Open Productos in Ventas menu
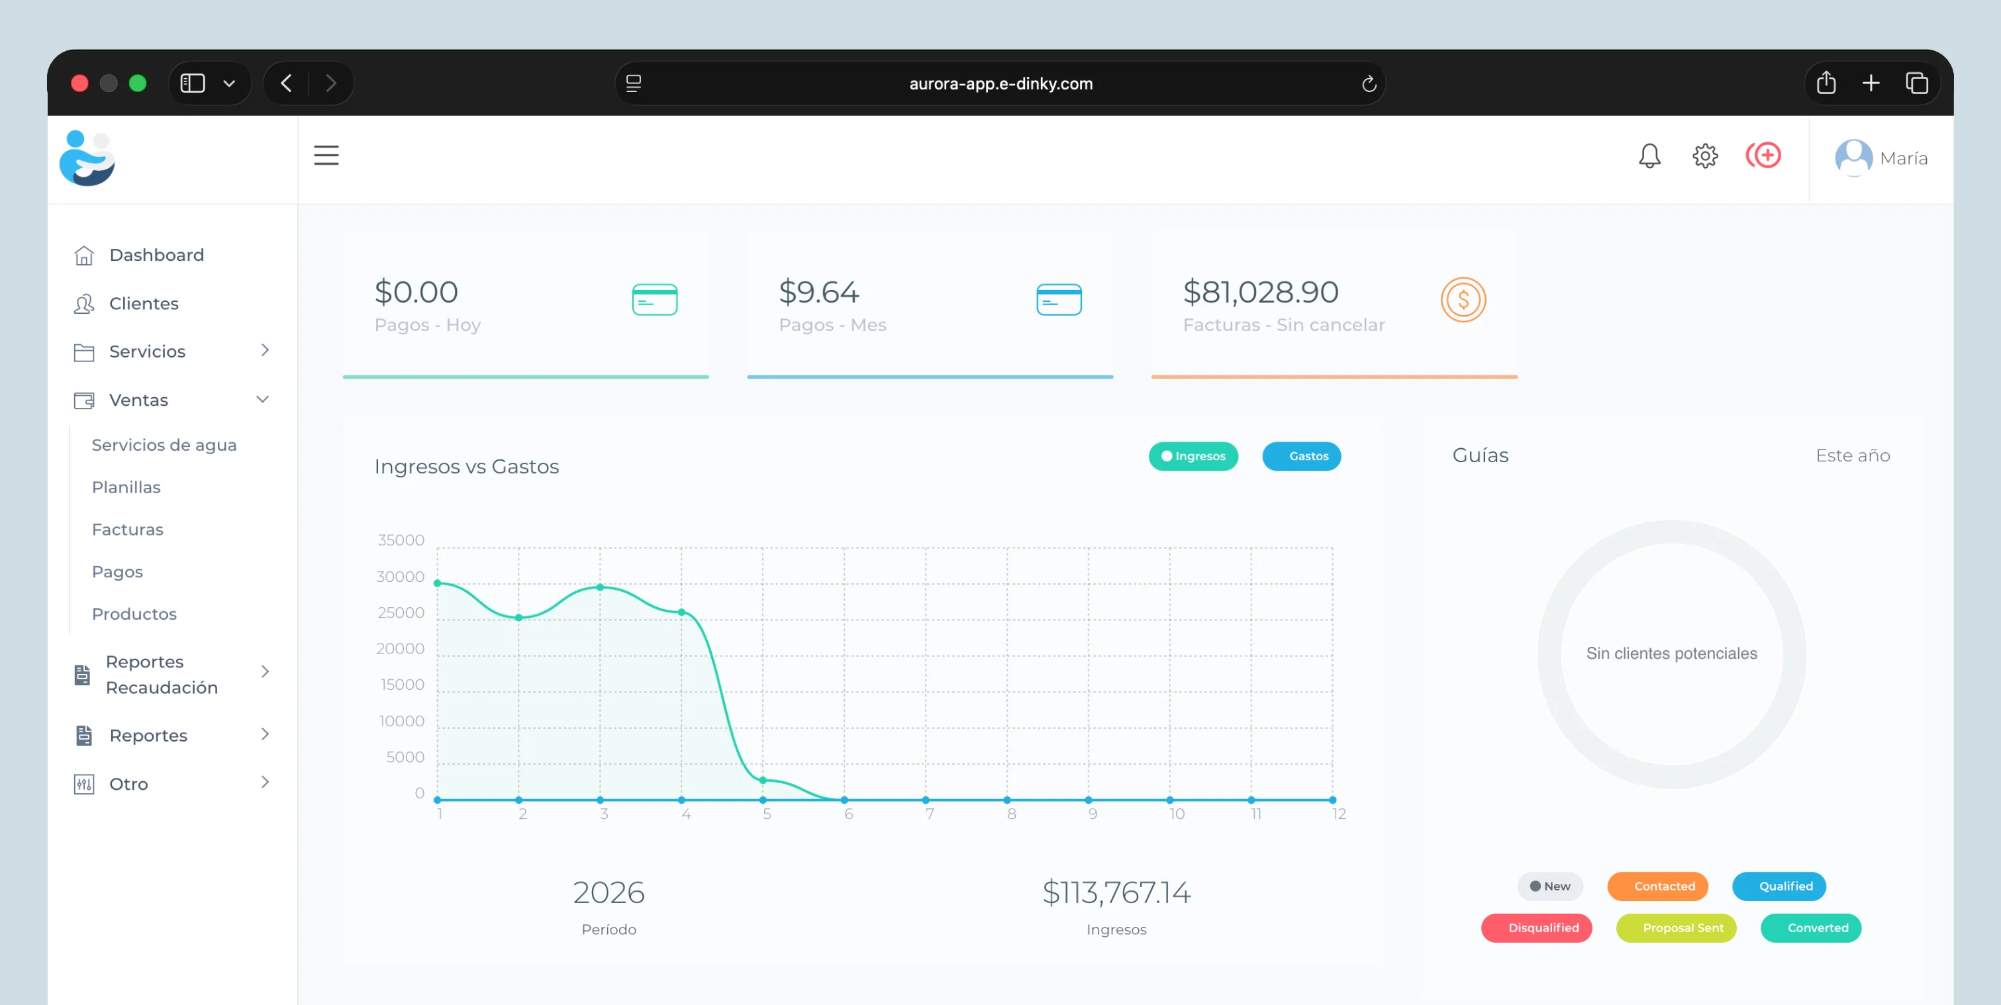The width and height of the screenshot is (2001, 1005). (134, 614)
